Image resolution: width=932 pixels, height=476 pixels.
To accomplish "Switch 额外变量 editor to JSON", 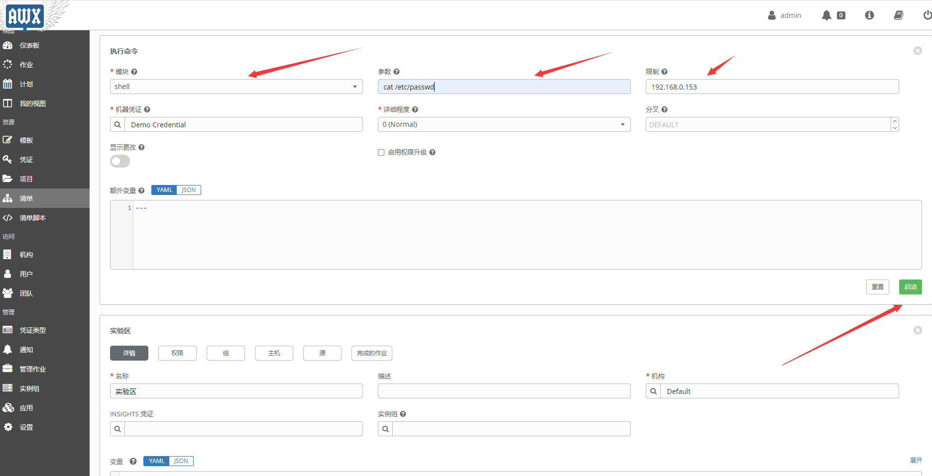I will point(189,190).
